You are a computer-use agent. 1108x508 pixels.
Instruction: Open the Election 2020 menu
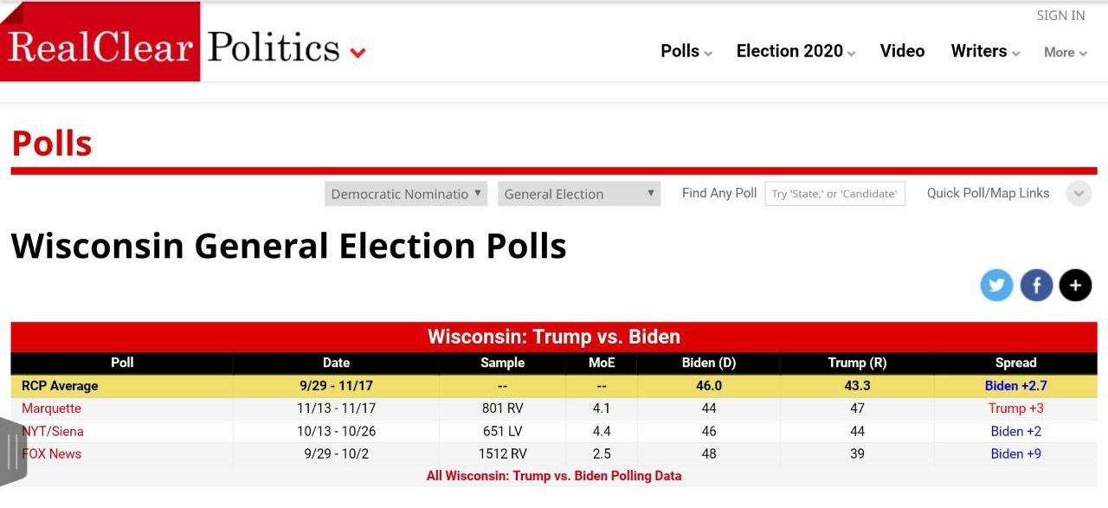pos(795,51)
